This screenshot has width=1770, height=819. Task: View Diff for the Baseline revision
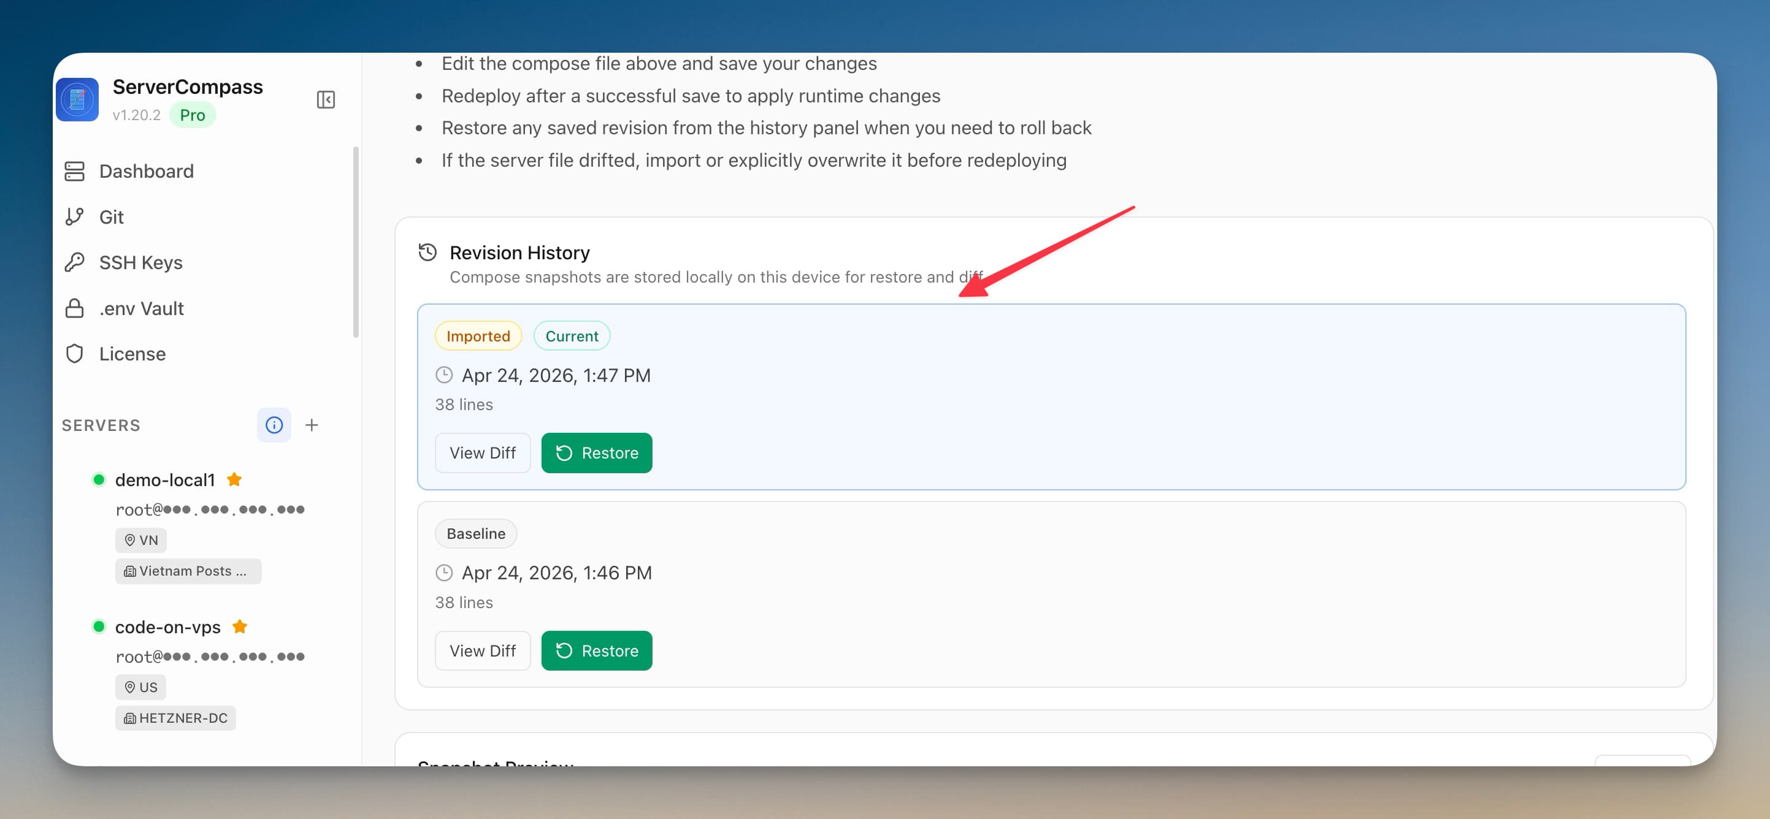pos(482,650)
